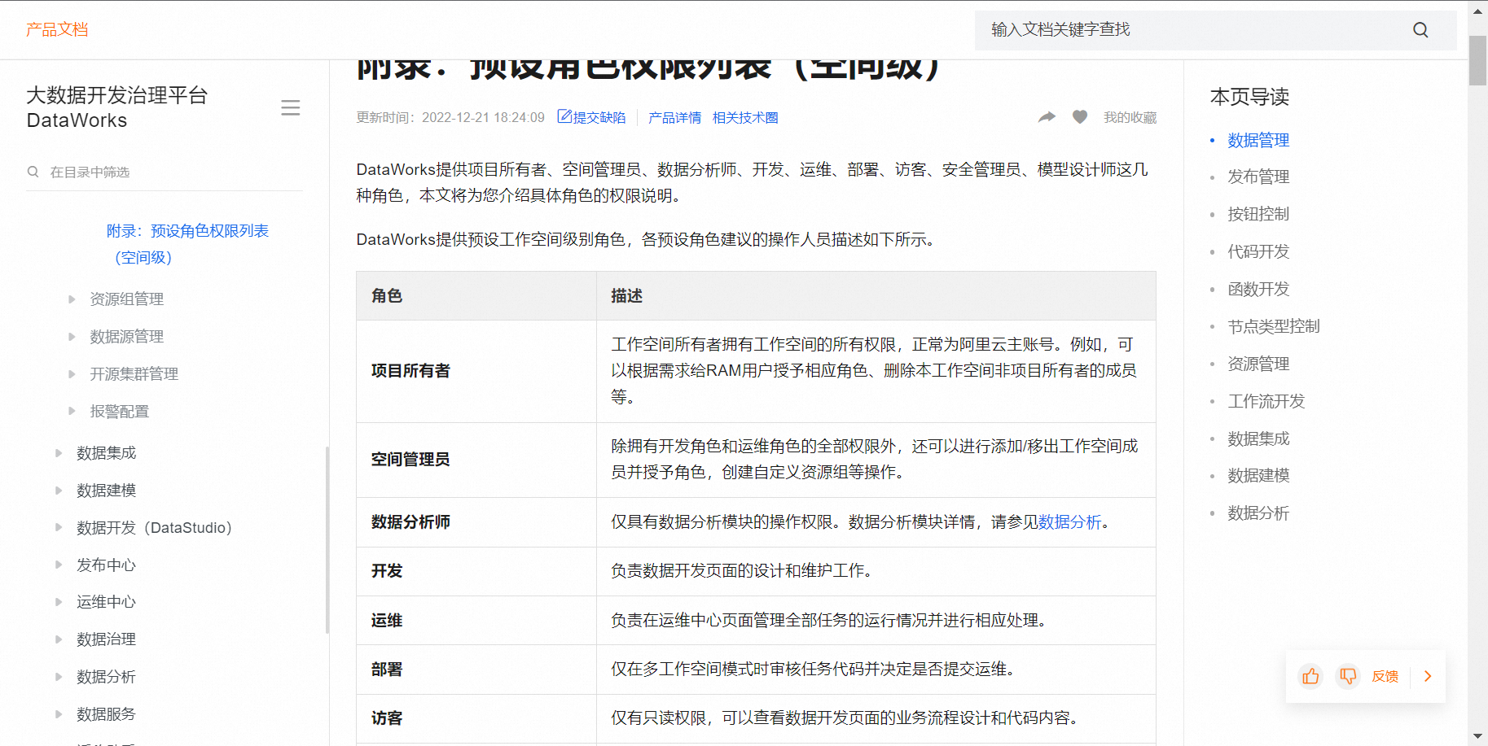1488x746 pixels.
Task: Click the 在目录中筛选 filter field
Action: coord(165,172)
